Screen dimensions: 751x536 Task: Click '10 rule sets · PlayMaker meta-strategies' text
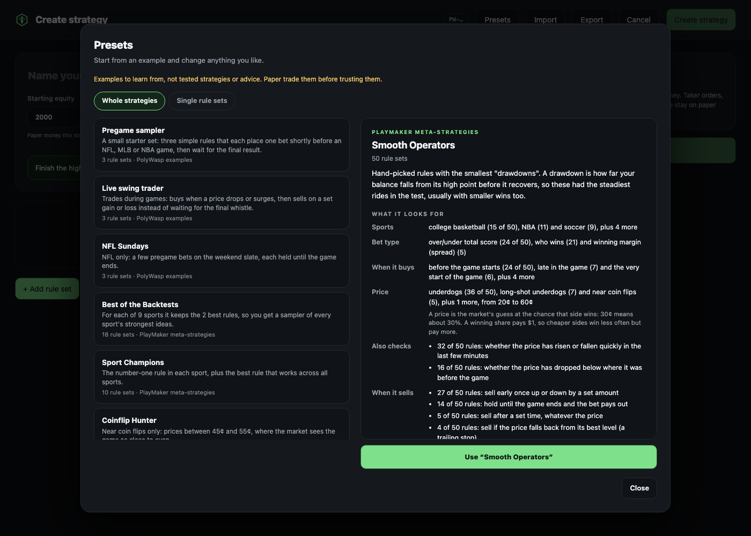(158, 392)
